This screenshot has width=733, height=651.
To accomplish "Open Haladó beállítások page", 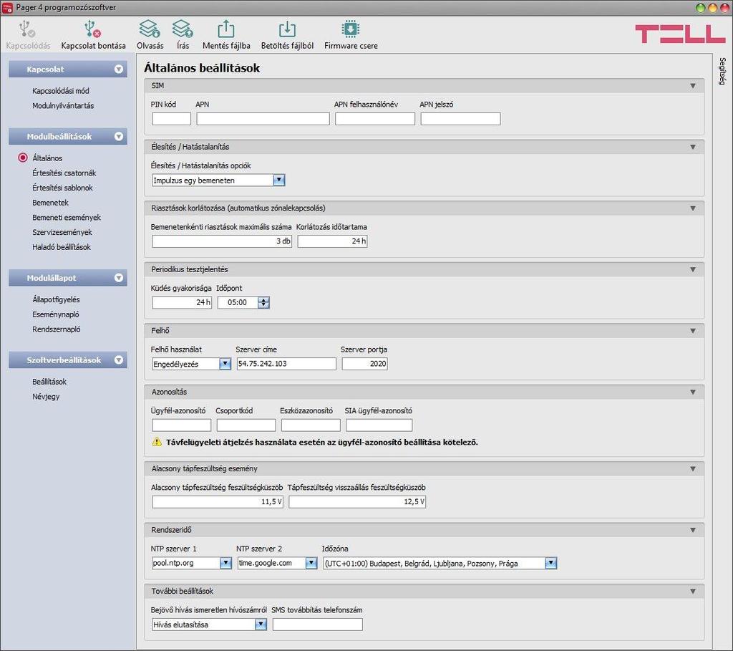I will tap(62, 247).
